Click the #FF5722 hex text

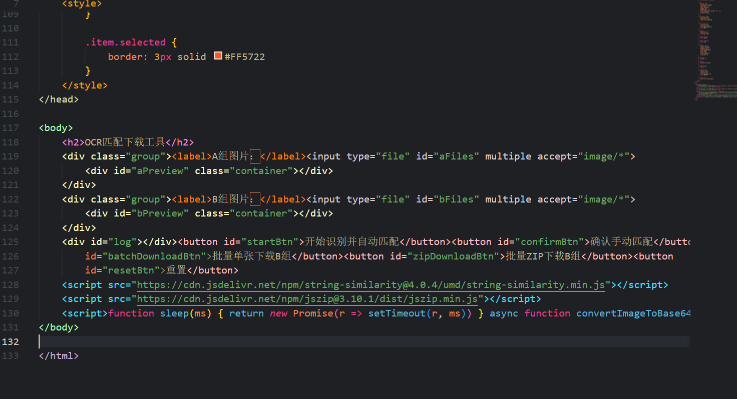[x=245, y=56]
